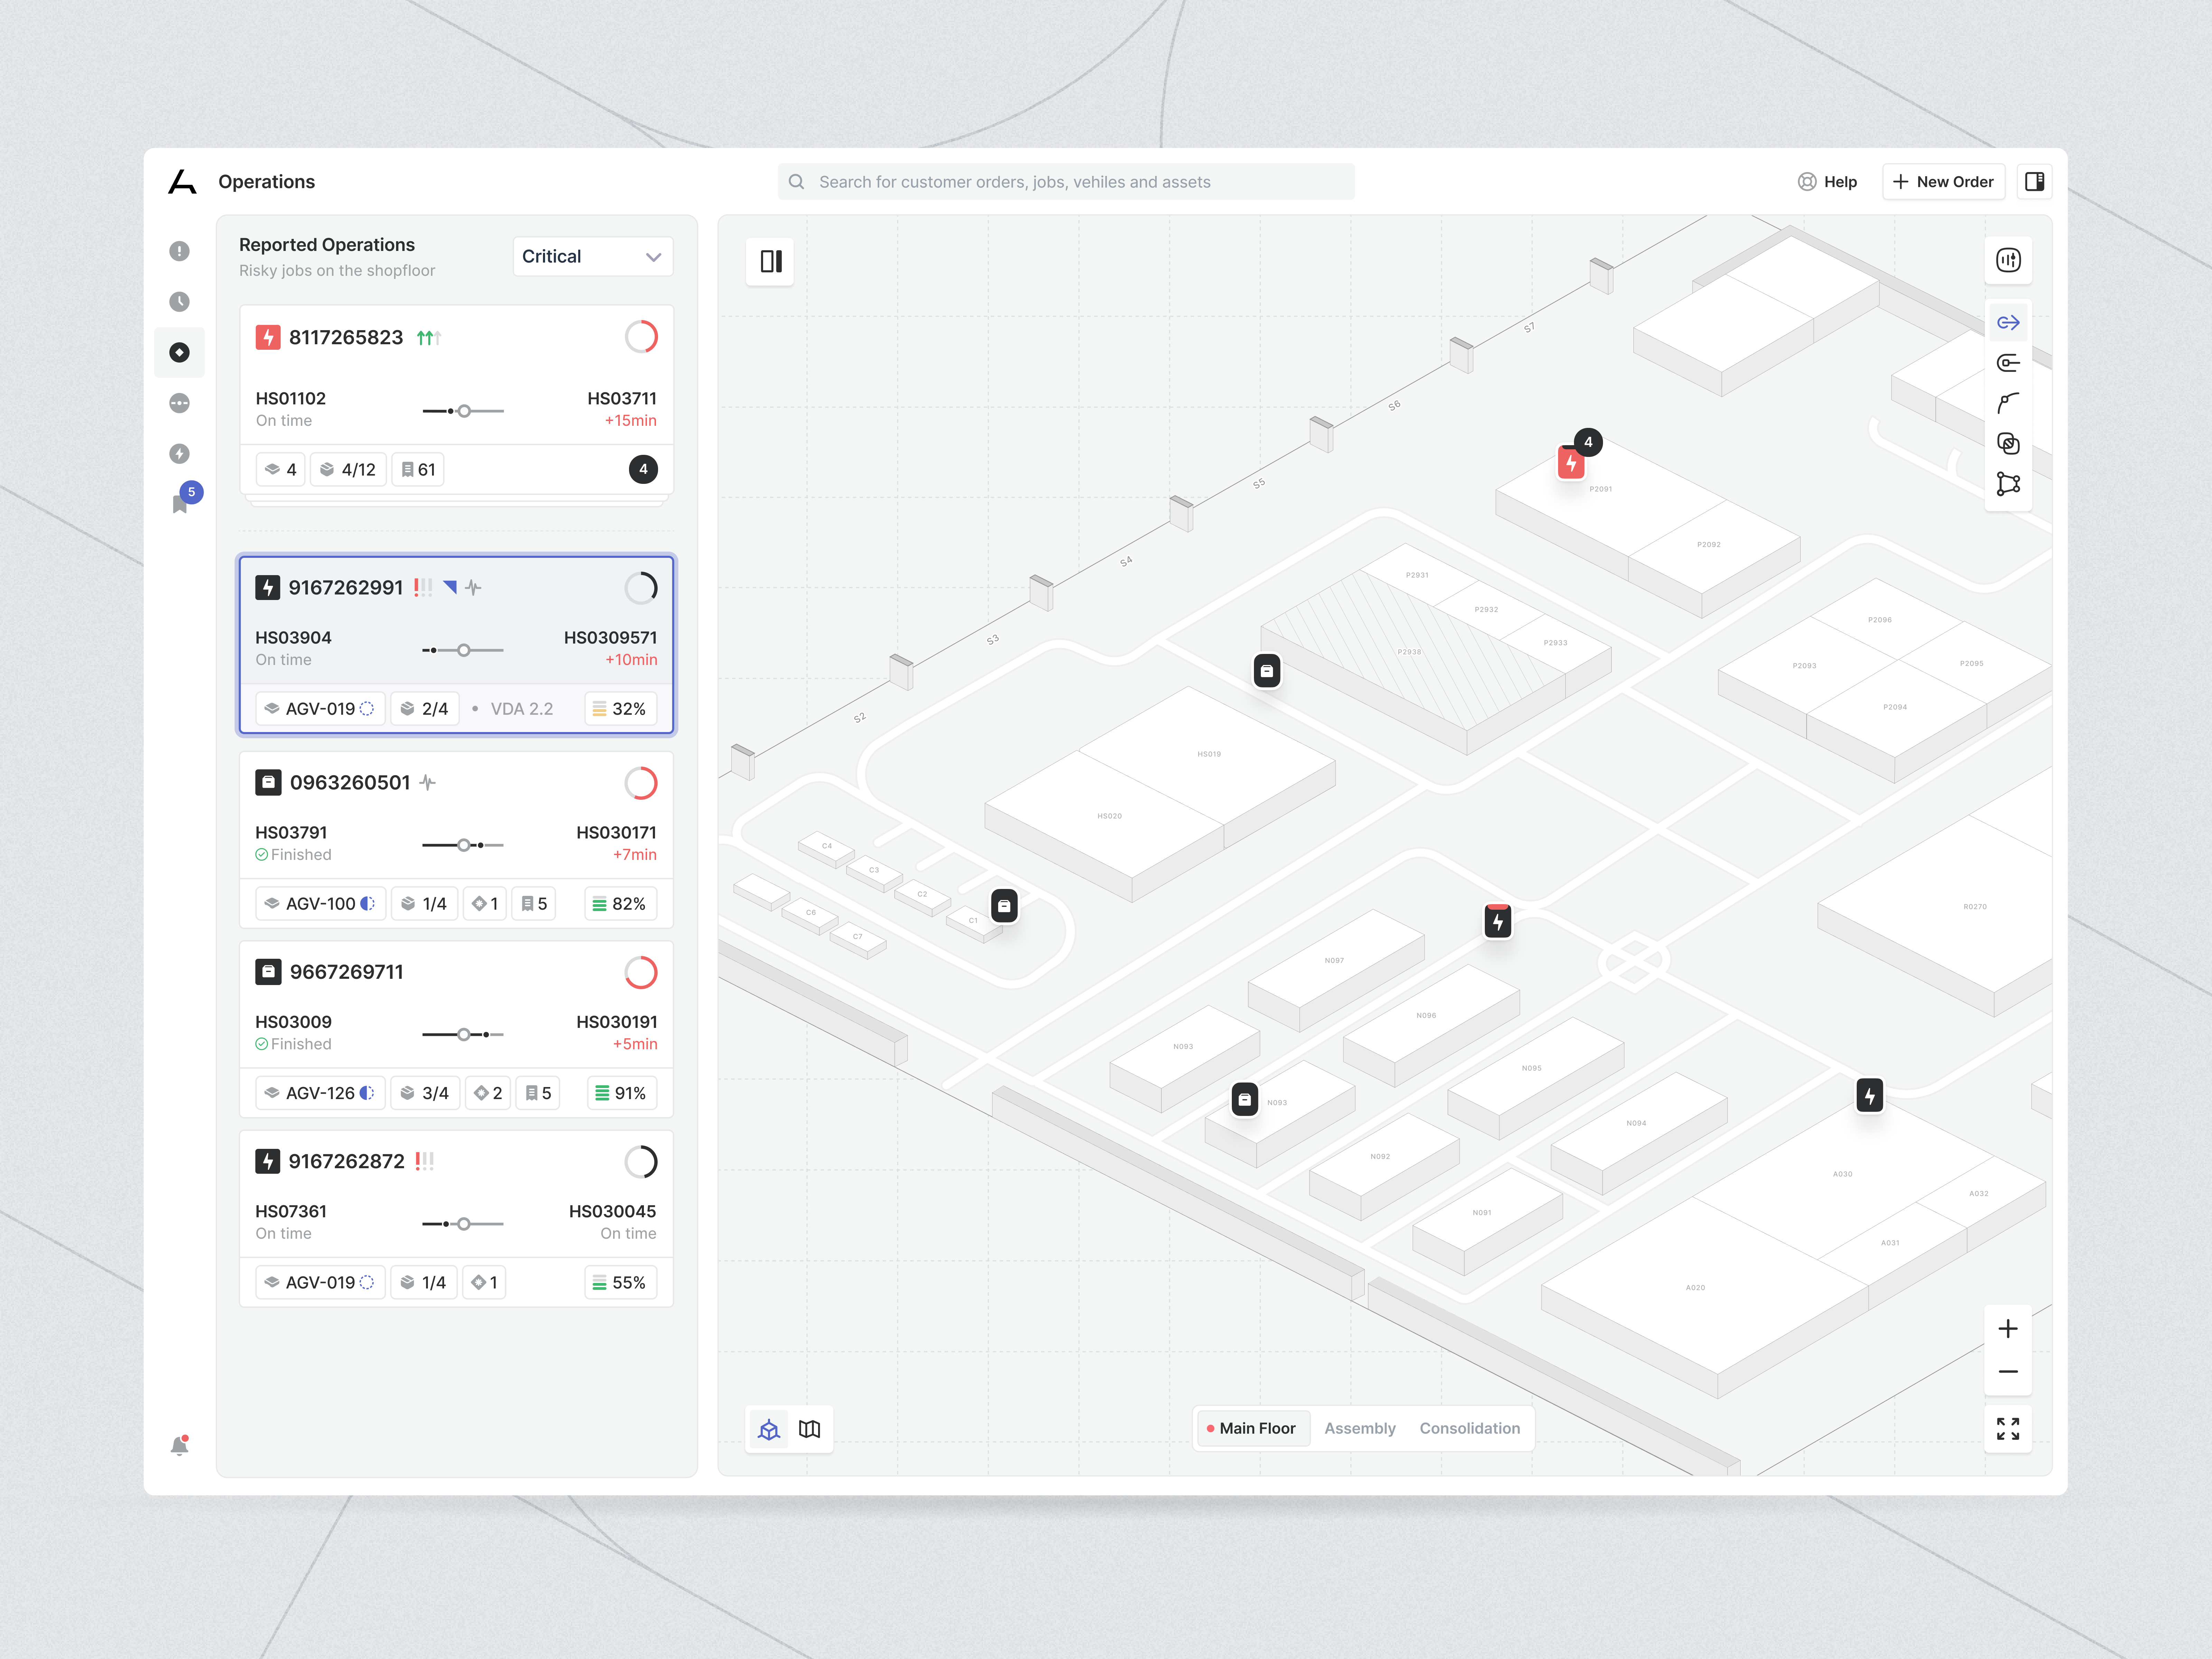This screenshot has width=2212, height=1659.
Task: Toggle the right sidebar panel icon
Action: 2034,181
